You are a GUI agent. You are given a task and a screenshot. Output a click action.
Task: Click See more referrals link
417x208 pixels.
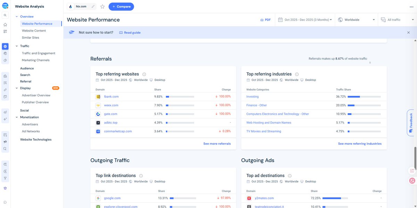(x=217, y=143)
